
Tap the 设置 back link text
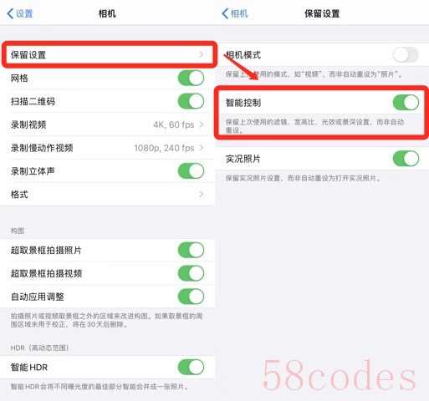point(24,13)
